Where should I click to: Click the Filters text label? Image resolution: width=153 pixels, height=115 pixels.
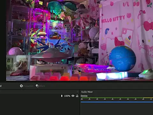[42, 86]
